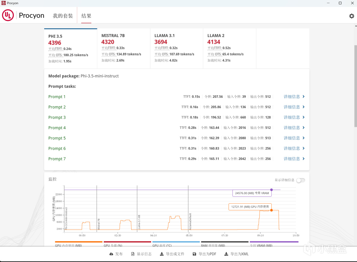Viewport: 357px width, 262px height.
Task: Click the Prompt 5 row title
Action: point(57,138)
